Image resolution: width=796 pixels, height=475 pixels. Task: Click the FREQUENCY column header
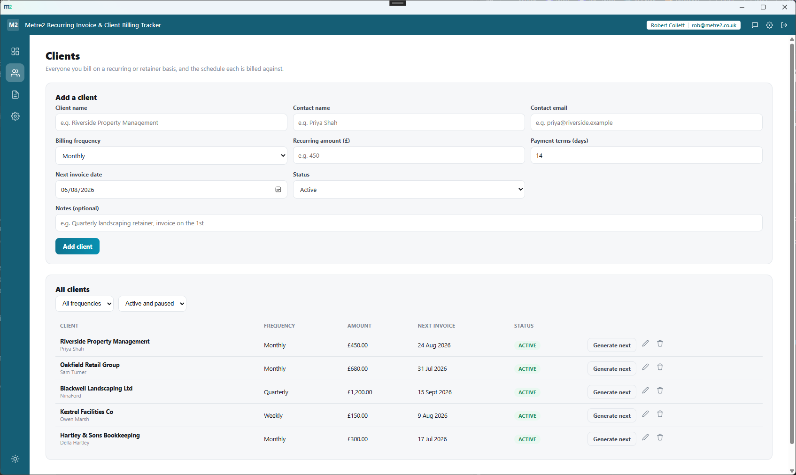(x=279, y=326)
